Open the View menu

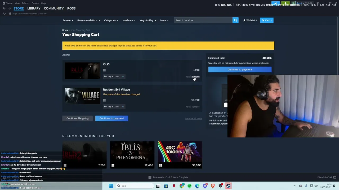(x=17, y=3)
